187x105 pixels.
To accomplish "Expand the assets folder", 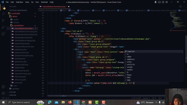I will (x=16, y=20).
